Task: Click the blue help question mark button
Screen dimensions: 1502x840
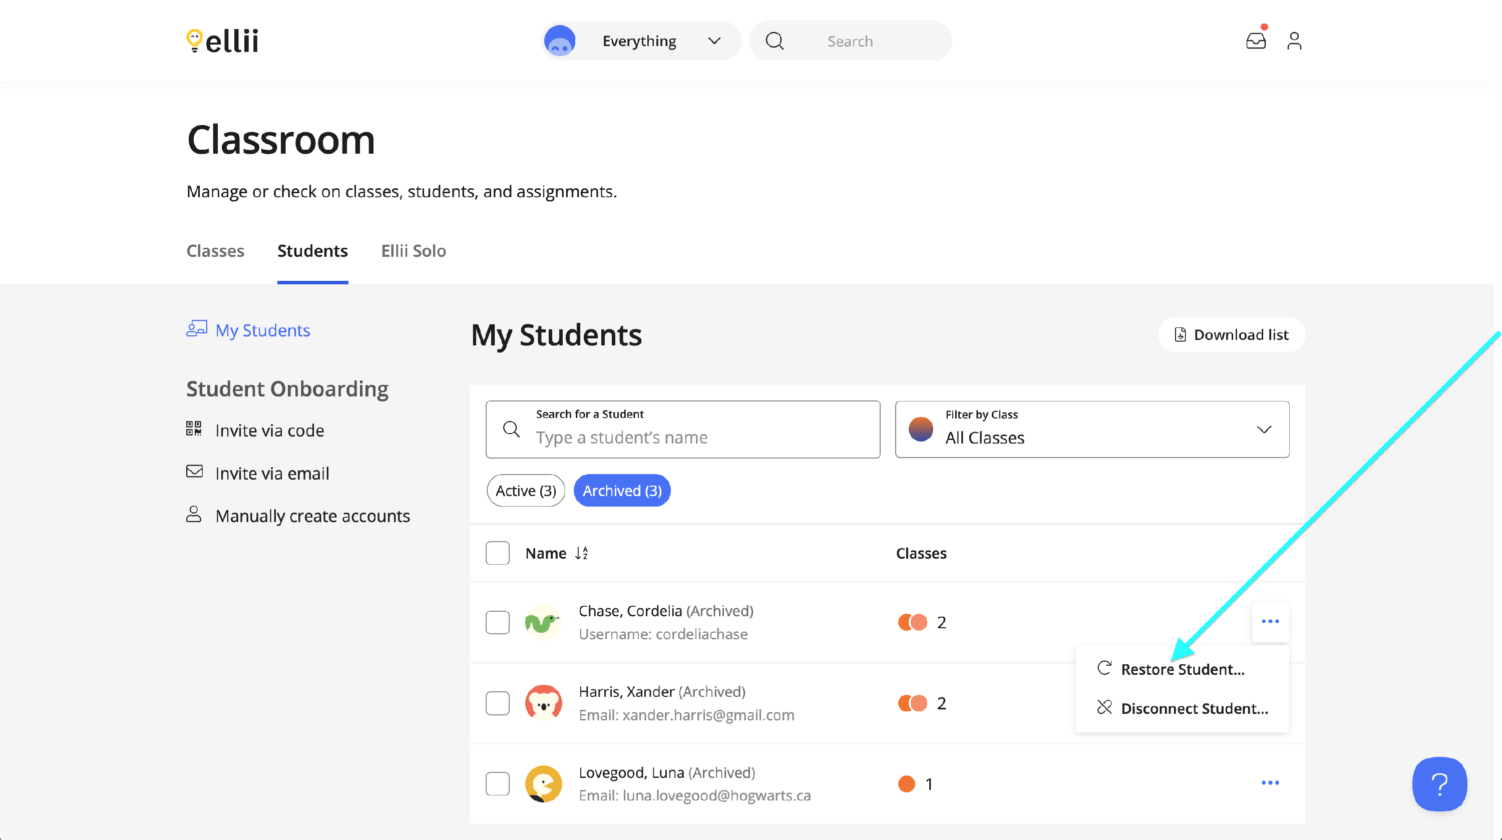Action: (1439, 783)
